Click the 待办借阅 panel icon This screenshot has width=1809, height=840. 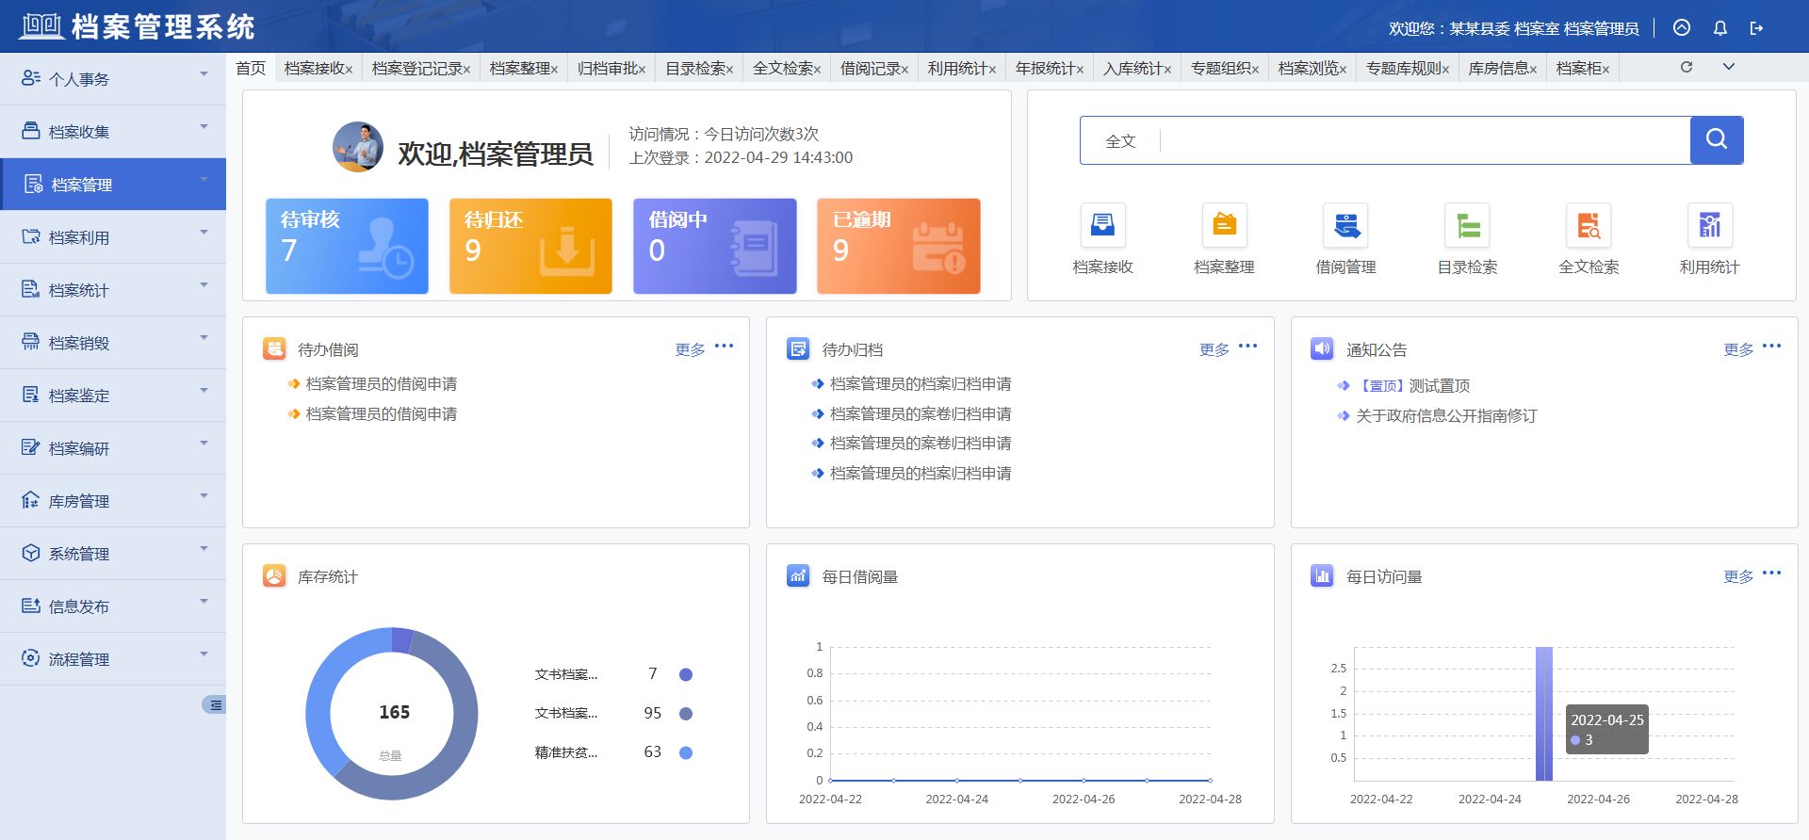tap(274, 349)
